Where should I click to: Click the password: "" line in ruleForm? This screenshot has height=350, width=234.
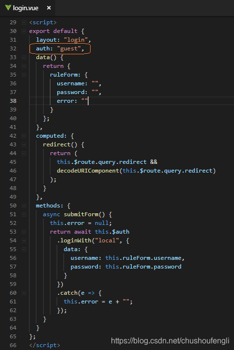click(79, 92)
